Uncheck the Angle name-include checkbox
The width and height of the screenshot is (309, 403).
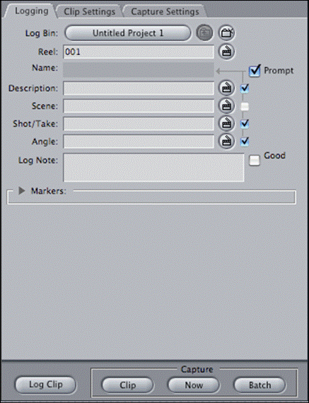pyautogui.click(x=245, y=141)
